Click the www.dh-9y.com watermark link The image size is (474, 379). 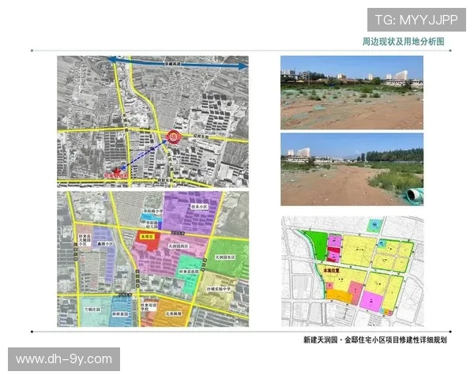point(64,359)
